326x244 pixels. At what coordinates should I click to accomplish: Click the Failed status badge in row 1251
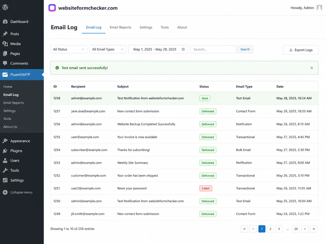click(206, 188)
